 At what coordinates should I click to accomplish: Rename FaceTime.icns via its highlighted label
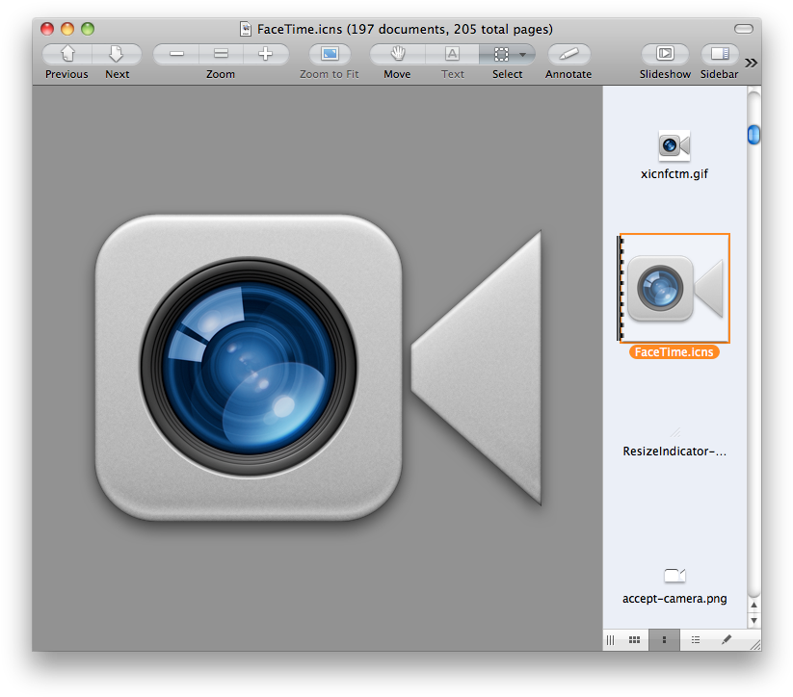(674, 351)
